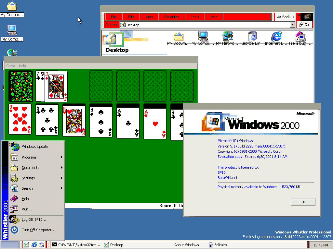Screen dimensions: 333x249
Task: Open the Edit menu in explorer
Action: (131, 17)
